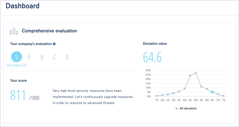Click the C grade letter
Image resolution: width=239 pixels, height=127 pixels.
click(55, 57)
